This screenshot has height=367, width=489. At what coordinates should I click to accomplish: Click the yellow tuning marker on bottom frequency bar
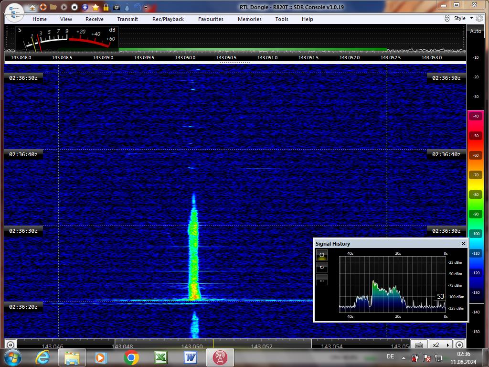(213, 344)
